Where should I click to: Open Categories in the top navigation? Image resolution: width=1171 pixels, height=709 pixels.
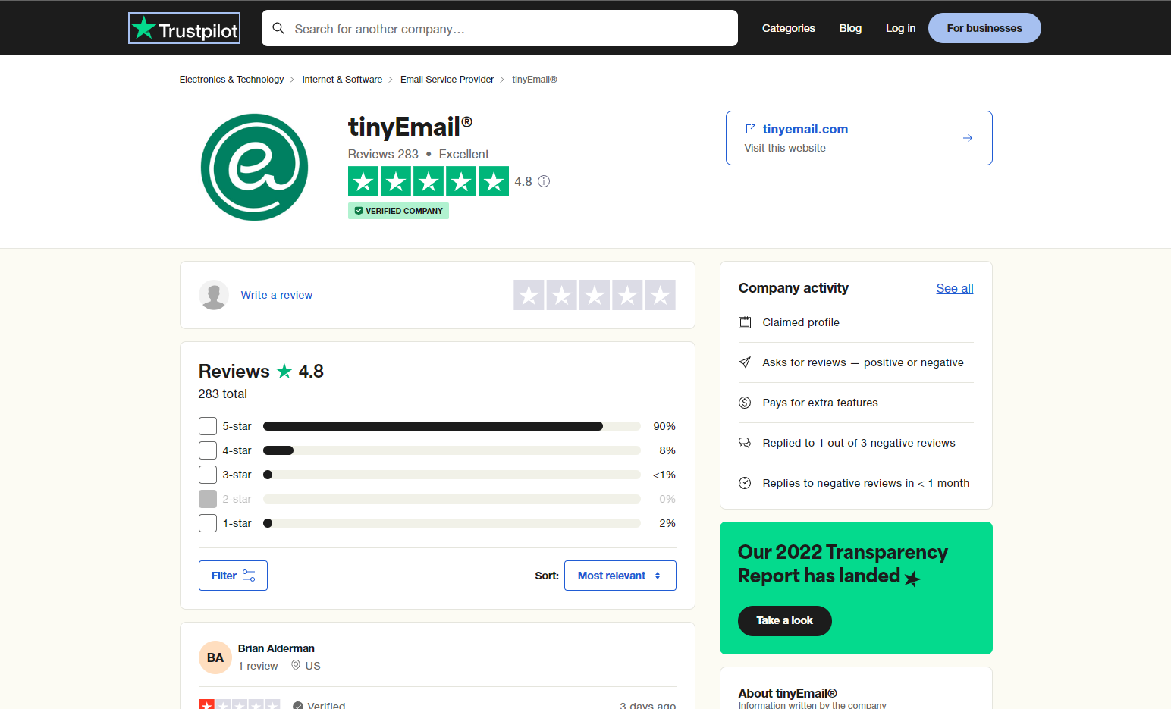coord(788,28)
